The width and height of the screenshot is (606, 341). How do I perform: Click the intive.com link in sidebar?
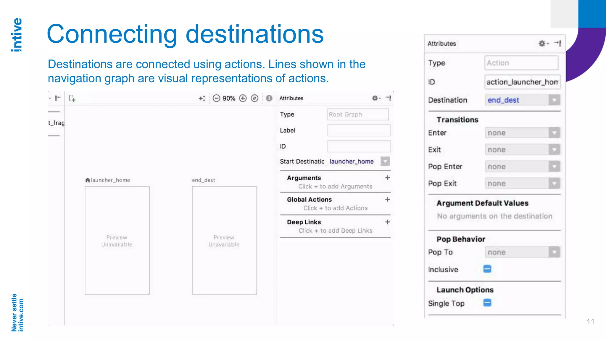click(21, 315)
